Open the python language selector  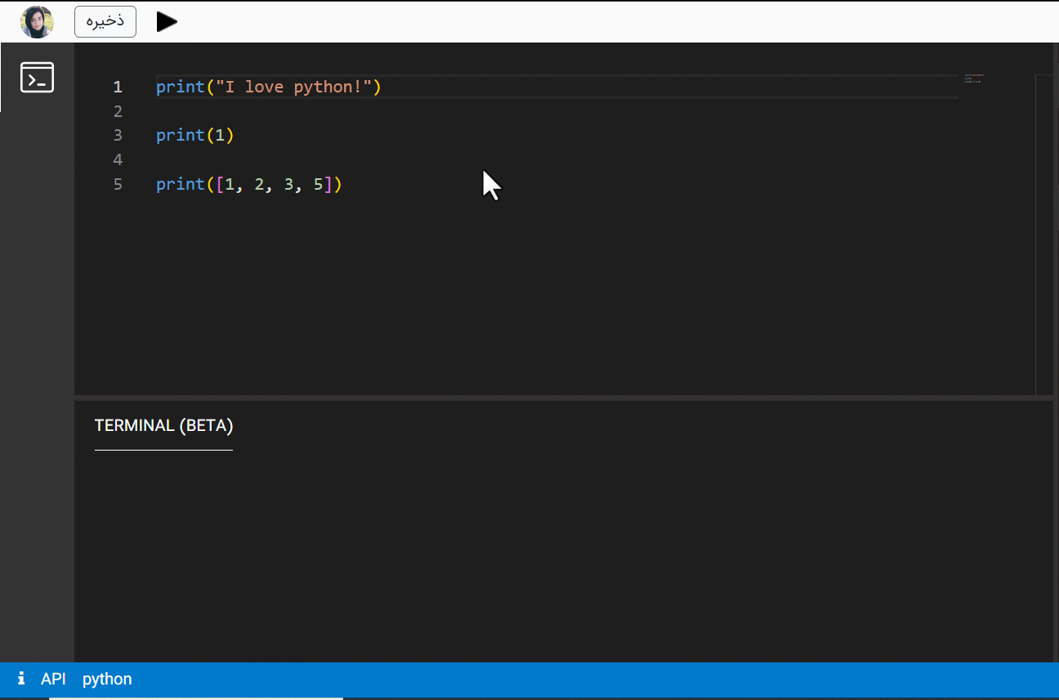tap(107, 679)
